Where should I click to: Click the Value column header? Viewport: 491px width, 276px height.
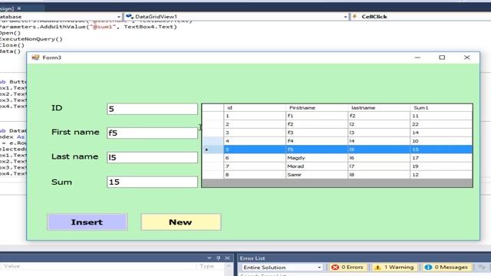coord(12,266)
